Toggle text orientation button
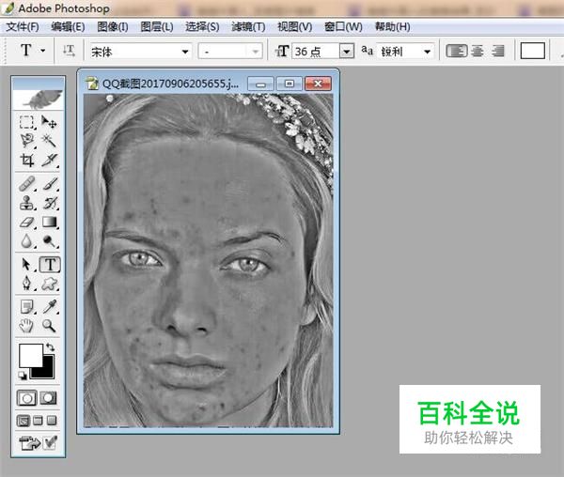 69,51
